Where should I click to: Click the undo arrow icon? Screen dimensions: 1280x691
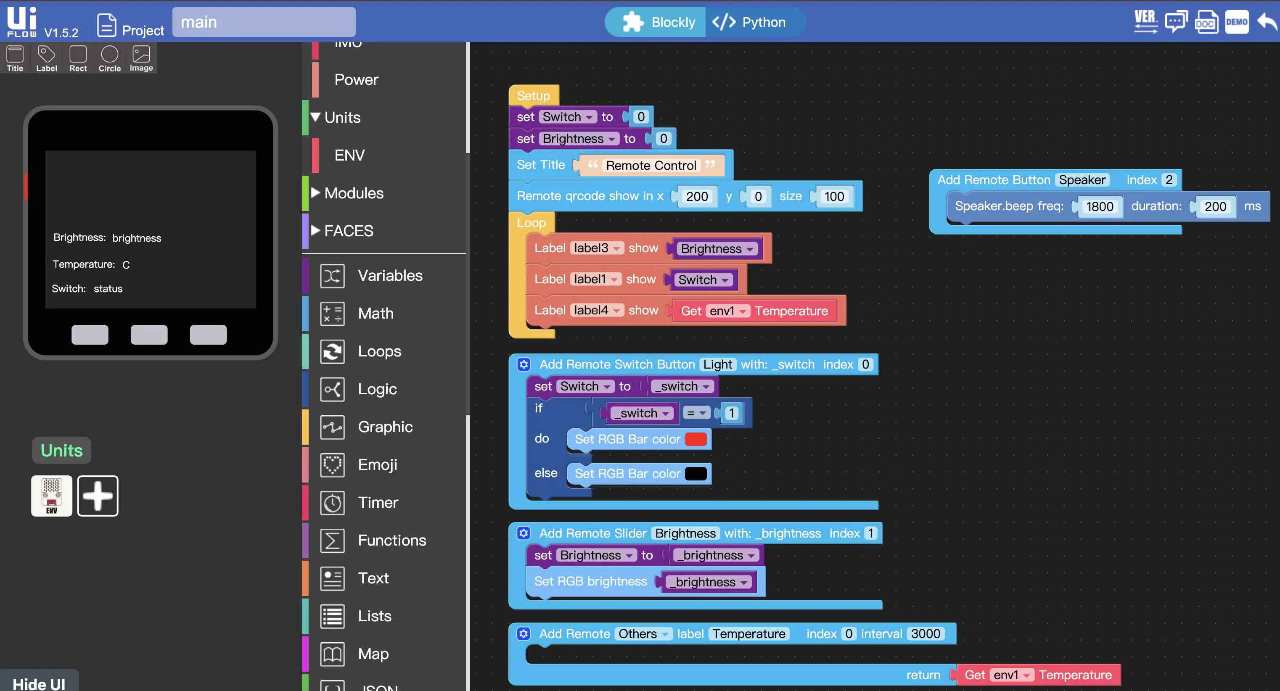(x=1266, y=22)
